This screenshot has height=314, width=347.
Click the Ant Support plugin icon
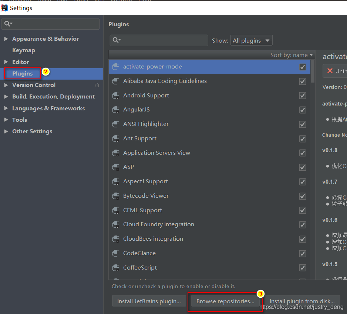coord(115,138)
